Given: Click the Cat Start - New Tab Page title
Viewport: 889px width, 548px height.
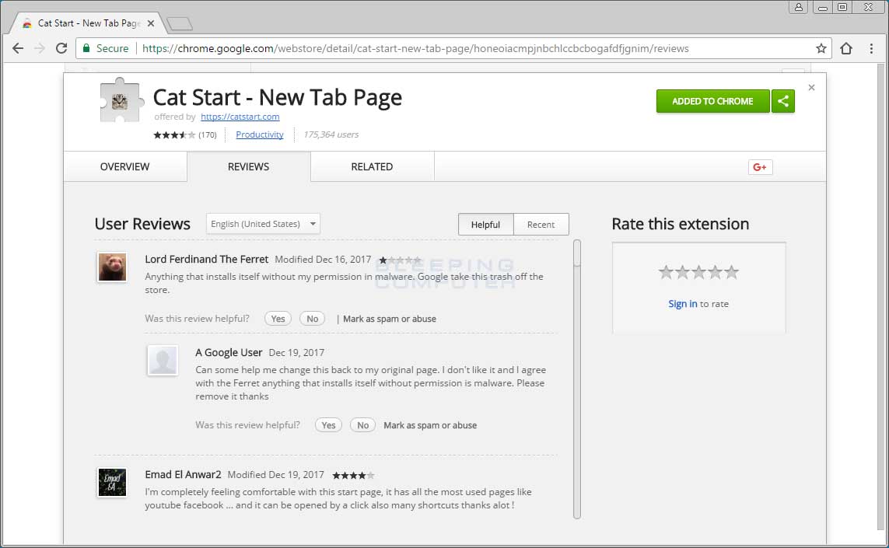Looking at the screenshot, I should pos(277,97).
